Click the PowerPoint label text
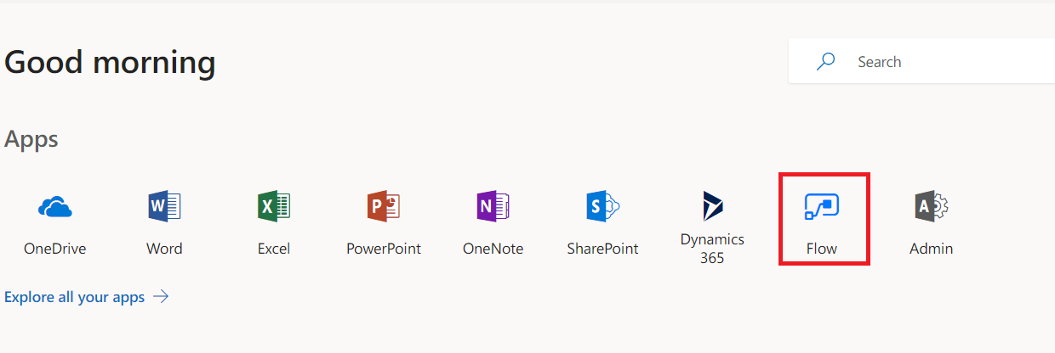This screenshot has width=1055, height=353. pyautogui.click(x=384, y=249)
